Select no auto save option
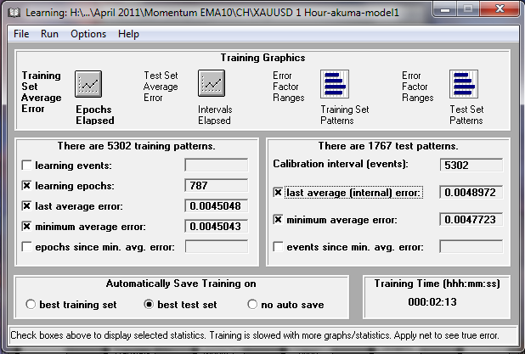 252,304
